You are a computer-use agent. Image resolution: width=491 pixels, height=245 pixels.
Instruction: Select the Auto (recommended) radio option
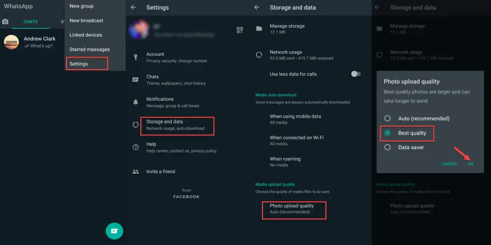point(387,119)
